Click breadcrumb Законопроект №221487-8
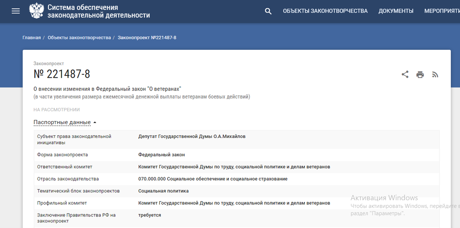The width and height of the screenshot is (460, 228). tap(147, 38)
